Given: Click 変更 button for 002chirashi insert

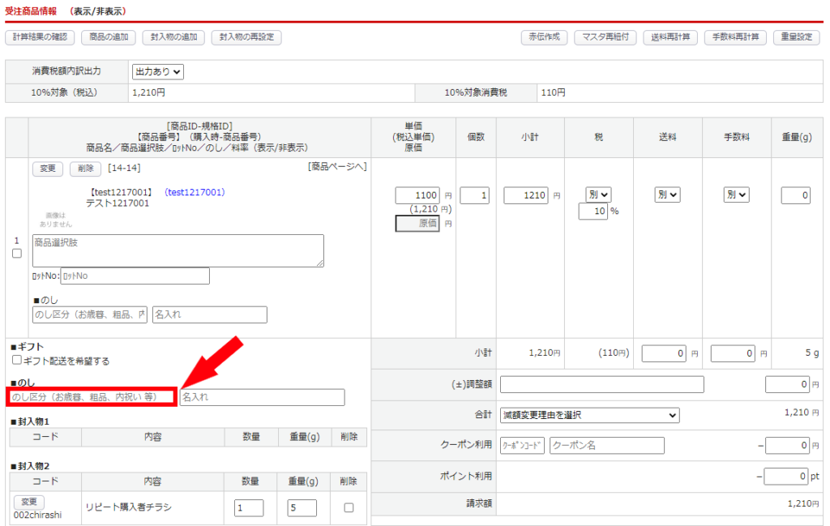Looking at the screenshot, I should coord(28,502).
